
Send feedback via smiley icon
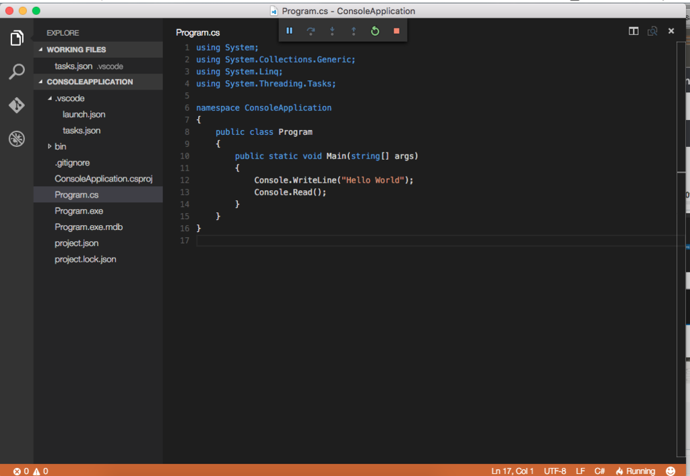670,471
